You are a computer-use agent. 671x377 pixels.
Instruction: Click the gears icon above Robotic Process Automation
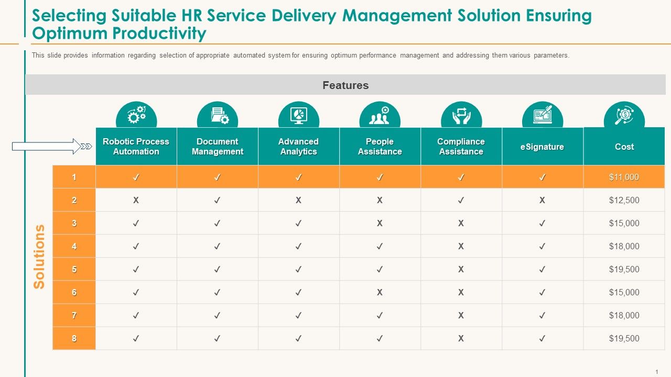(x=136, y=115)
